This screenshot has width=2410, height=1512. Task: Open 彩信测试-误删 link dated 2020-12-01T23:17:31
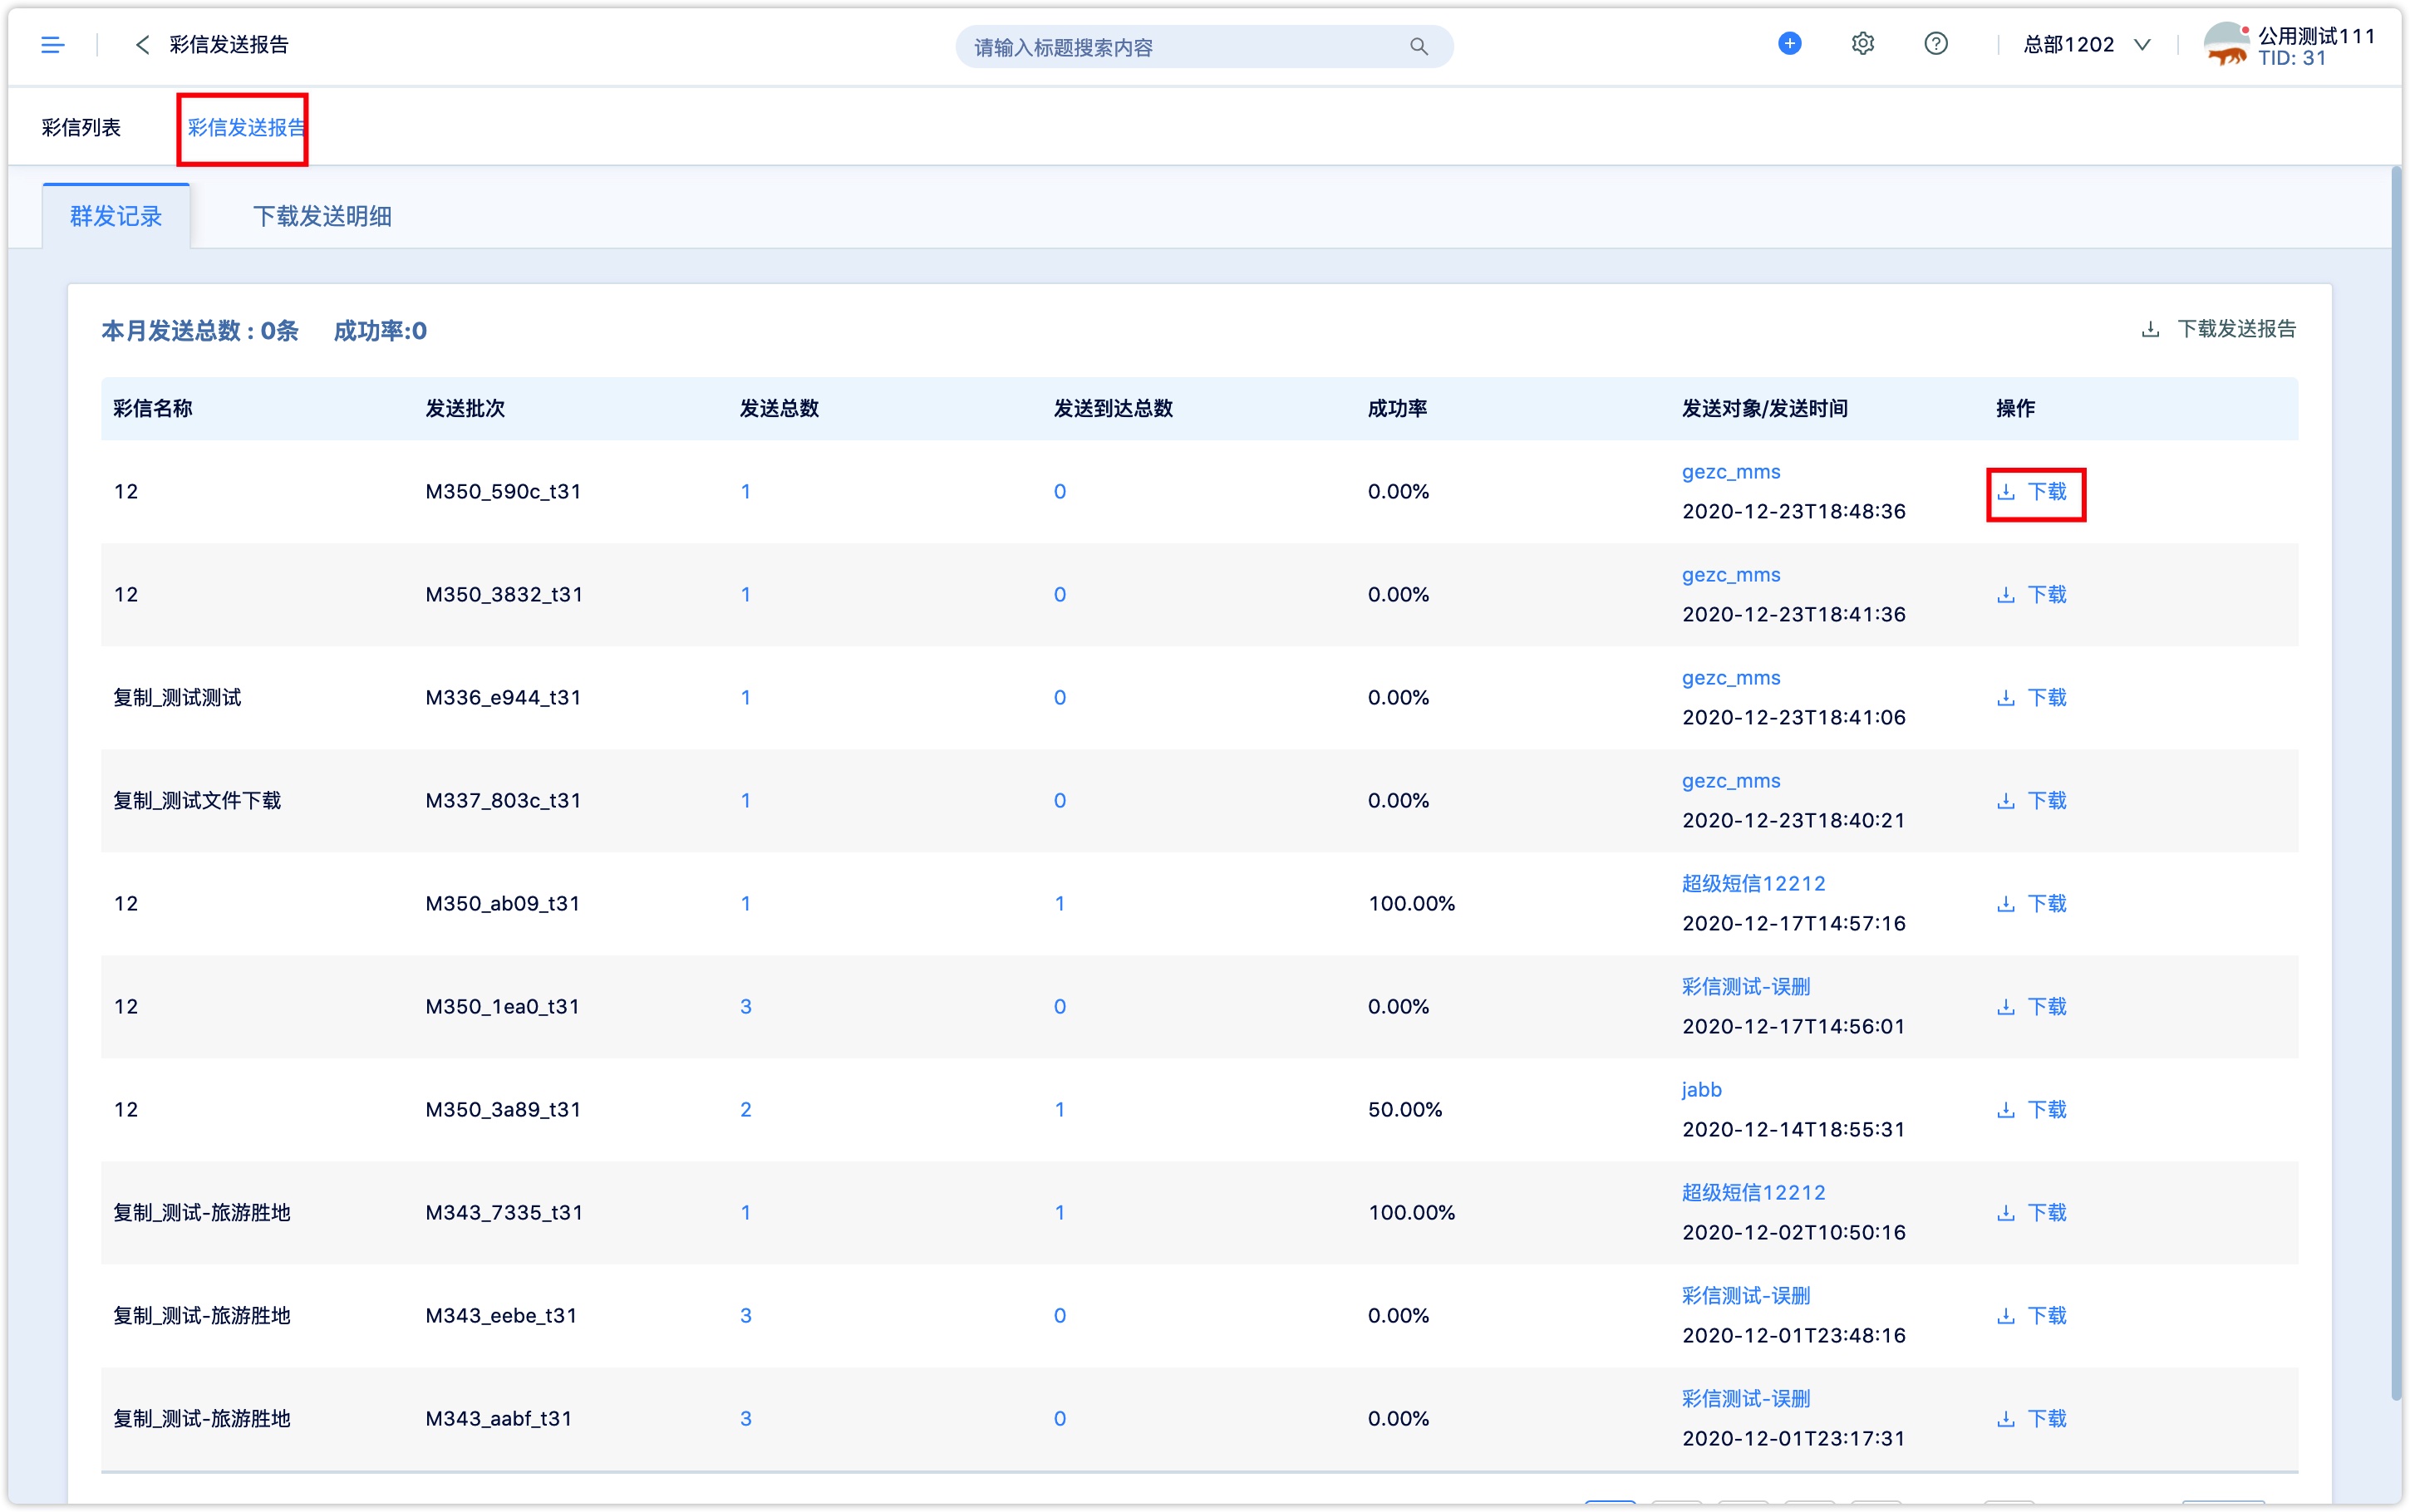click(1746, 1399)
